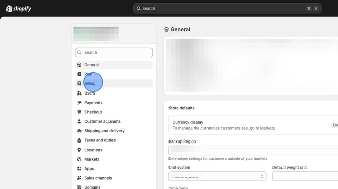Click the magnifier icon in top search bar

coord(139,9)
